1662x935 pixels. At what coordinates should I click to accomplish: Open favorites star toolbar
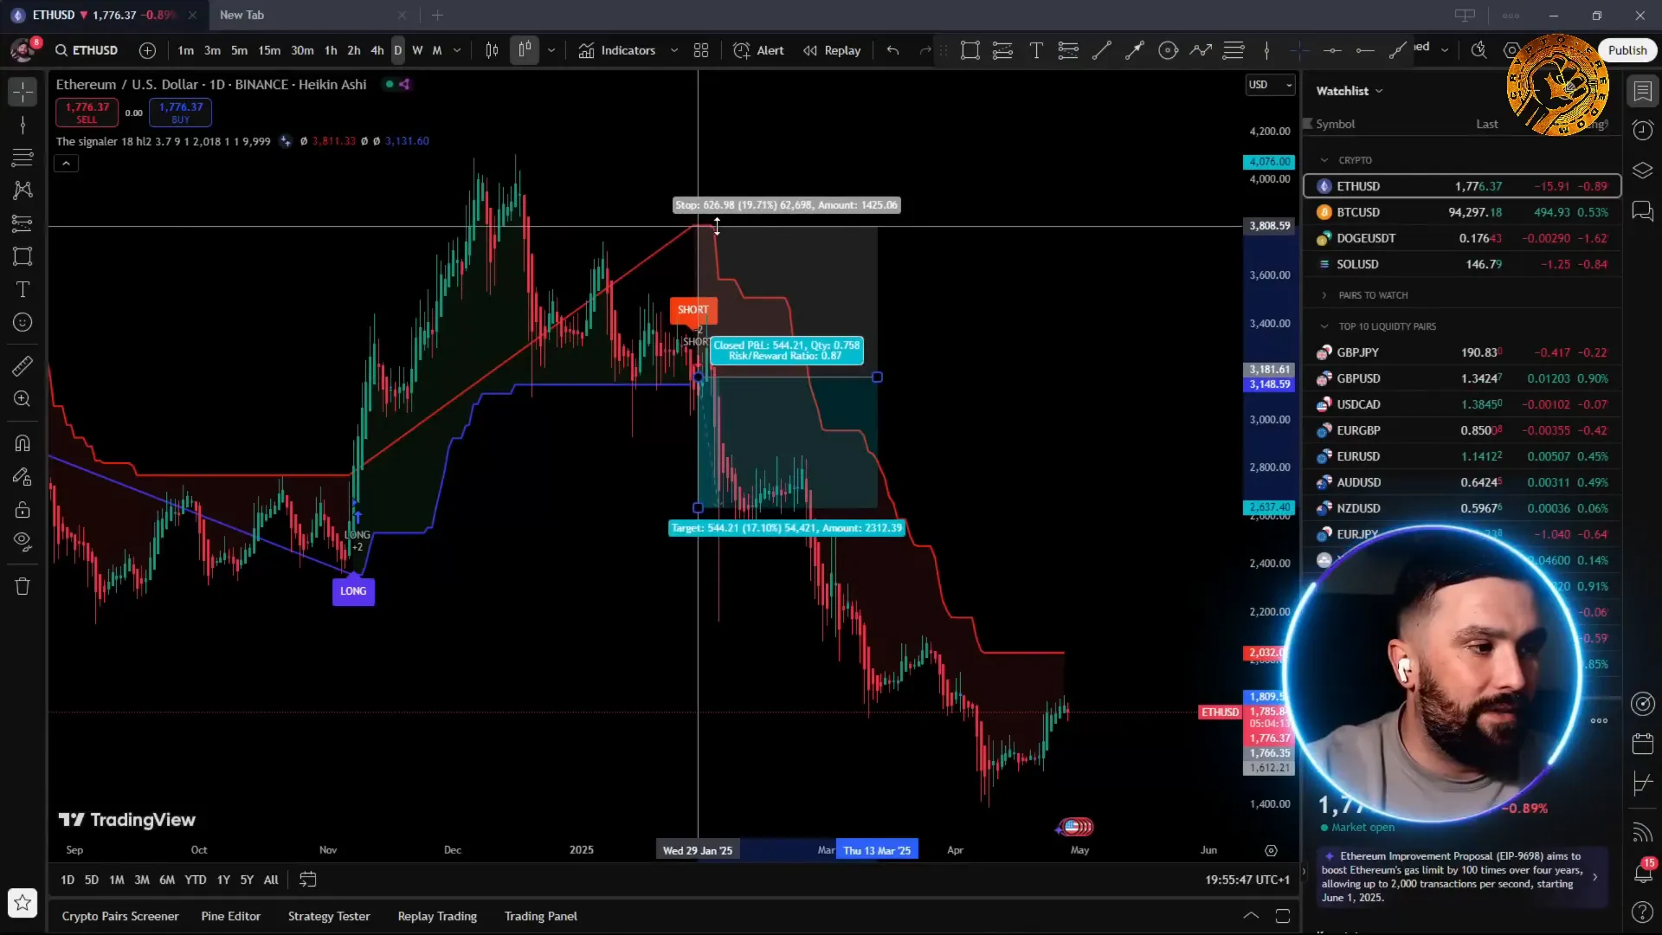click(23, 903)
